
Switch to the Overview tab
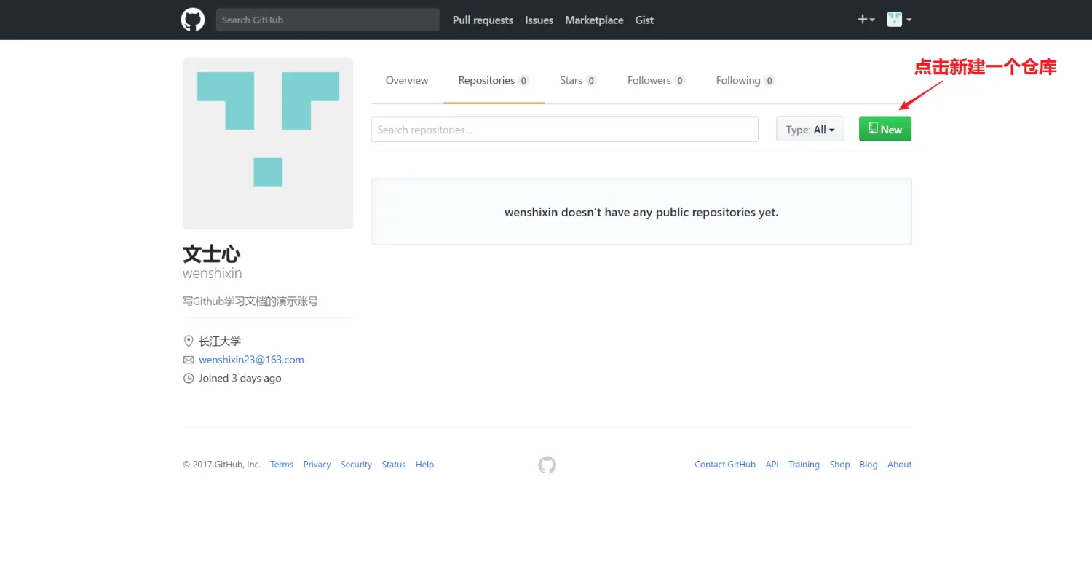(x=407, y=80)
